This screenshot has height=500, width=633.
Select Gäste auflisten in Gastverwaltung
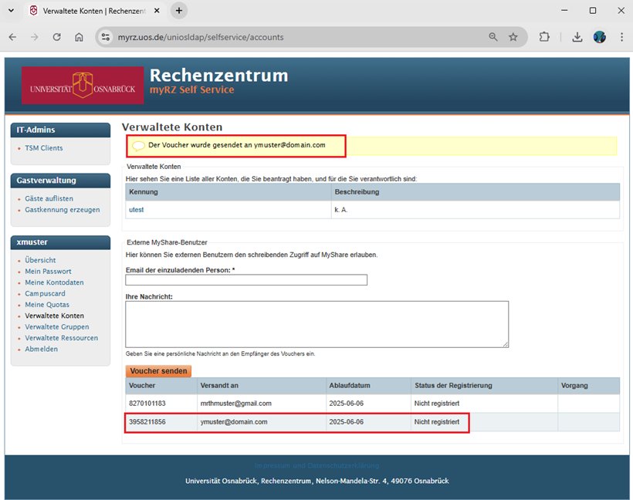pyautogui.click(x=49, y=198)
